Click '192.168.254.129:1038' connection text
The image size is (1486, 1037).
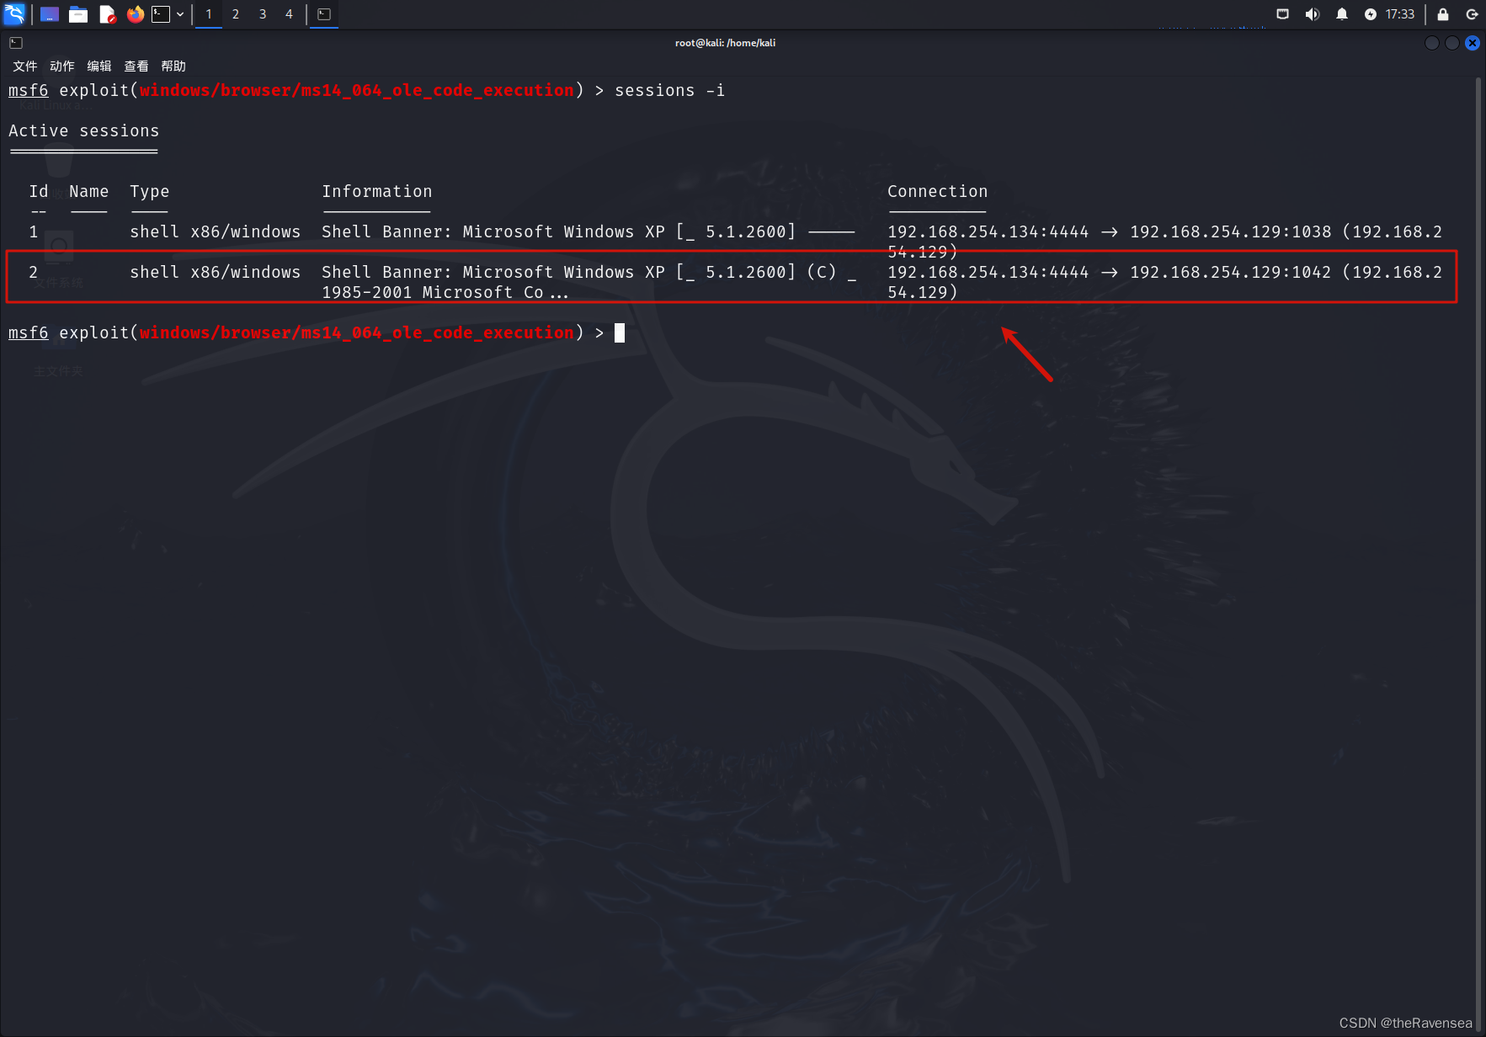point(1230,231)
